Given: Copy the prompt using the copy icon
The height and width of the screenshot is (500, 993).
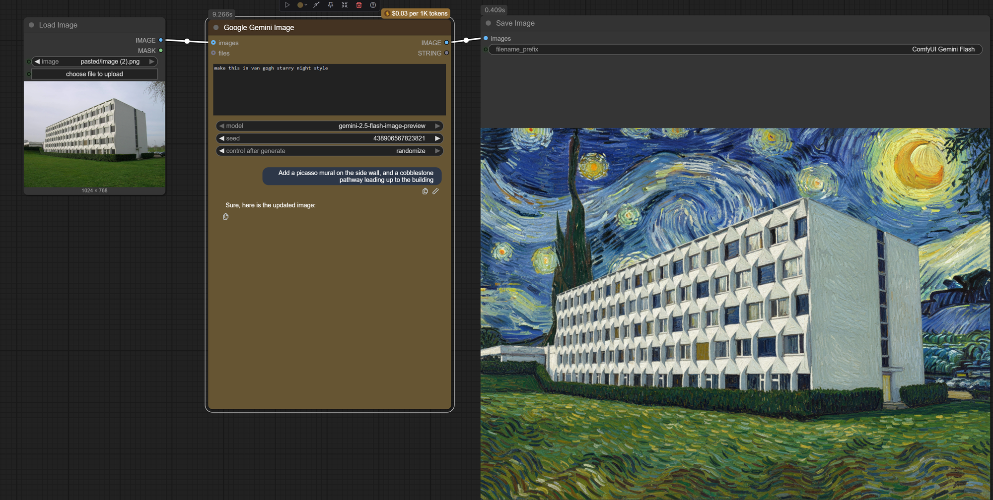Looking at the screenshot, I should point(425,191).
